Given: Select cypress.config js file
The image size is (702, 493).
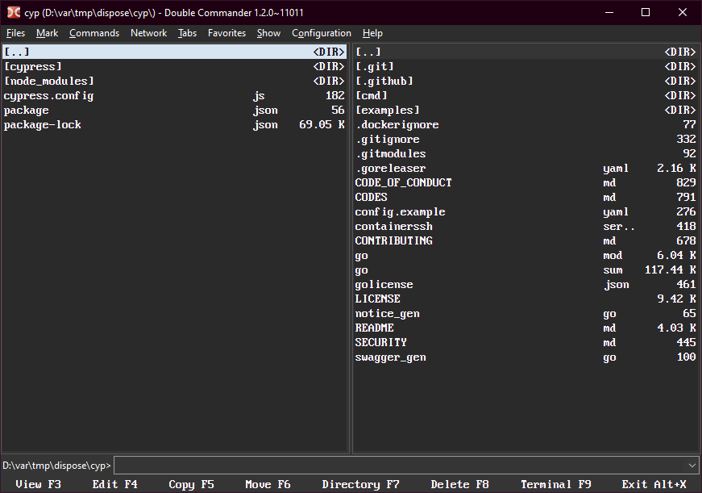Looking at the screenshot, I should pyautogui.click(x=49, y=95).
